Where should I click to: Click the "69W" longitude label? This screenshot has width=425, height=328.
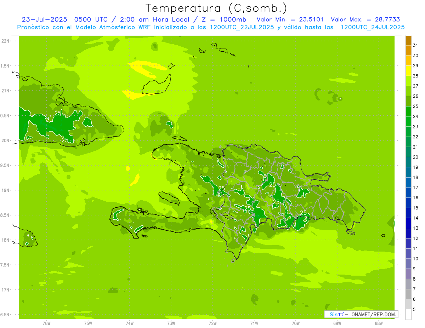click(337, 323)
